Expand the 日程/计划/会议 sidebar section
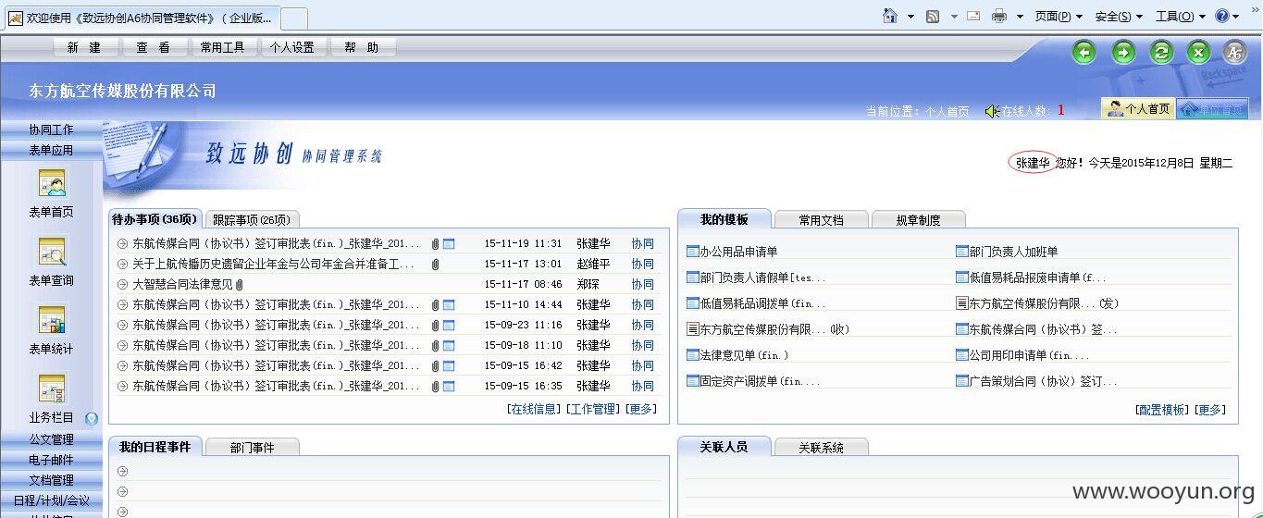1263x518 pixels. click(x=51, y=500)
